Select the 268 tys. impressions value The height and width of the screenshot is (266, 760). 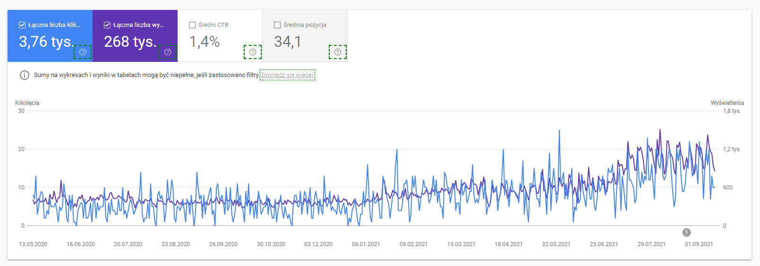[x=130, y=42]
